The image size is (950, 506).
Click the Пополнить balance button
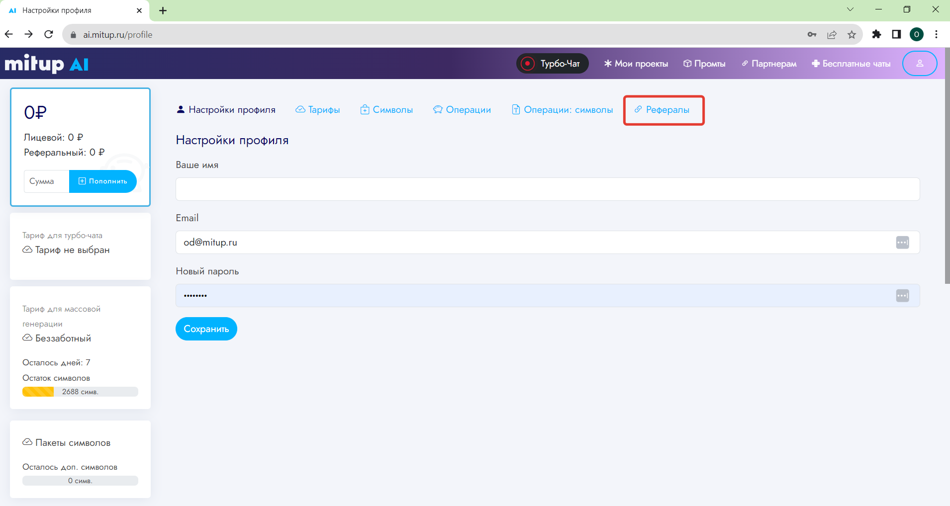pos(103,181)
